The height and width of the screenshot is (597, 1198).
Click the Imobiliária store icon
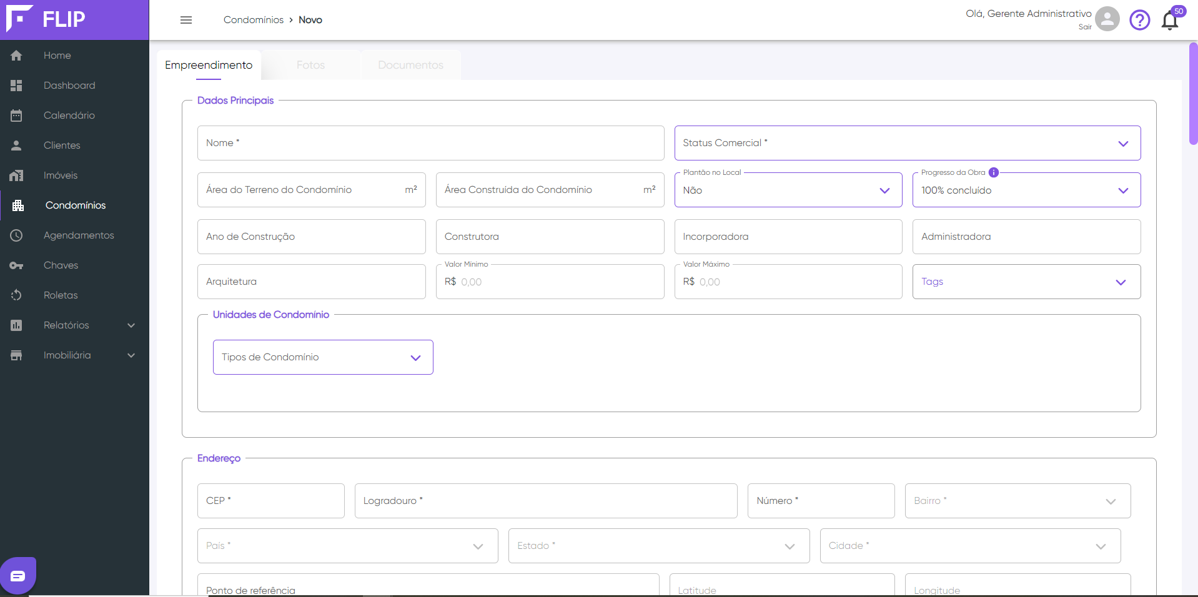[x=16, y=355]
